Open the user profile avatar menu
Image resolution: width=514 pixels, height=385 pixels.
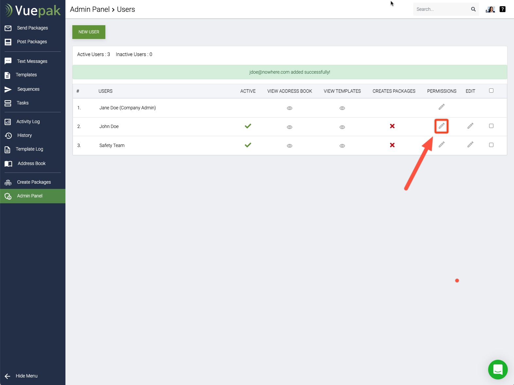(490, 9)
